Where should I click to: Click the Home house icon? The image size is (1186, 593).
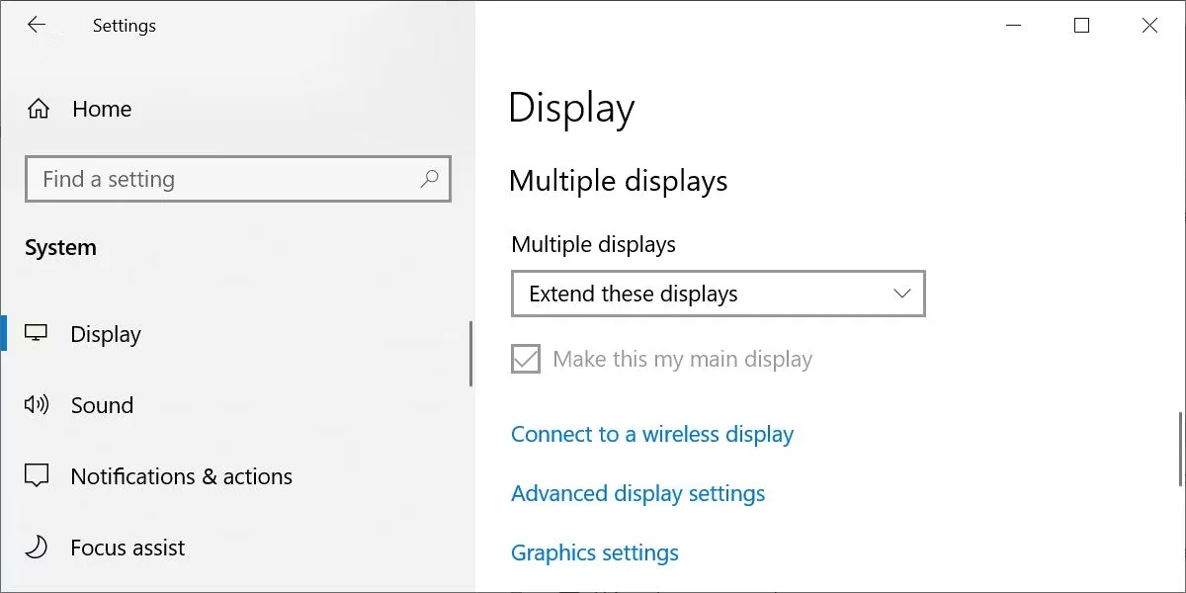tap(37, 109)
